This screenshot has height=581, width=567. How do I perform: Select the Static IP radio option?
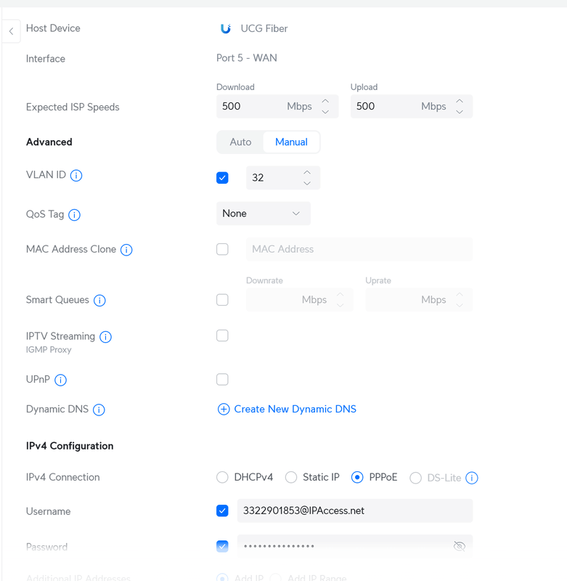point(291,477)
